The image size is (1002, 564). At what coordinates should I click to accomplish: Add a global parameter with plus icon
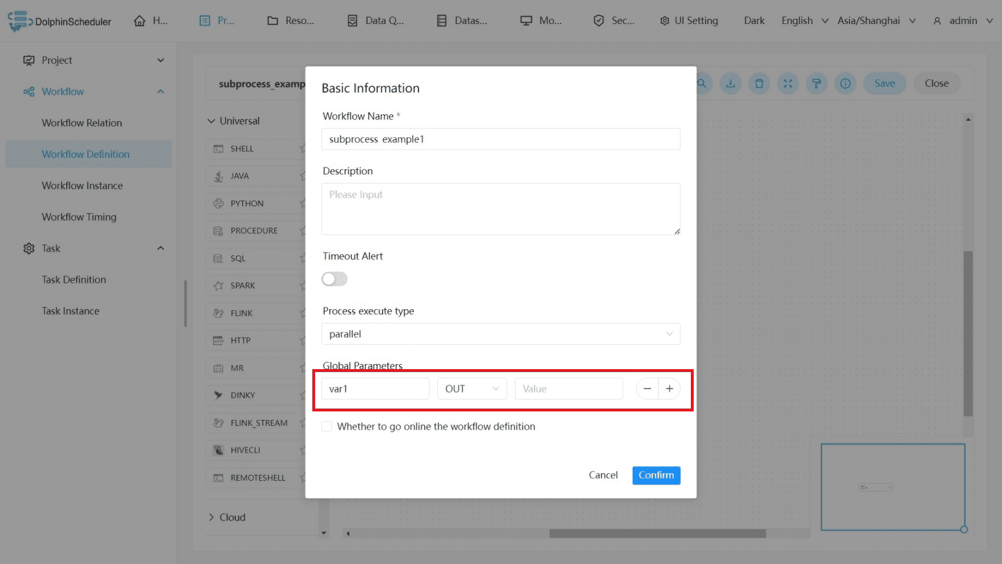point(669,389)
